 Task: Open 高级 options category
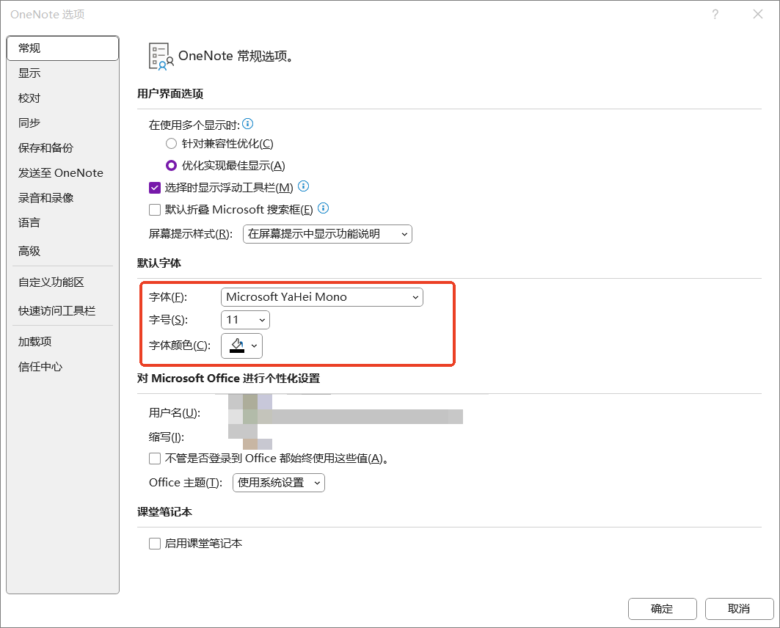click(62, 251)
